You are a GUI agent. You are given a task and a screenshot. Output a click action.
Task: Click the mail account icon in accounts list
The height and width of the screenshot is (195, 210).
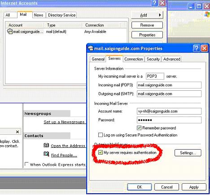(x=10, y=31)
